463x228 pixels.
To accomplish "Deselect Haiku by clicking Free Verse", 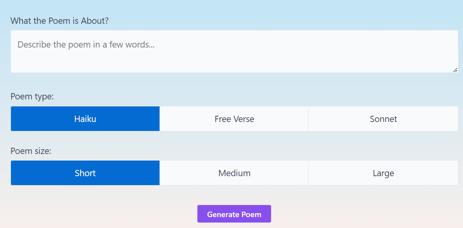I will (234, 118).
